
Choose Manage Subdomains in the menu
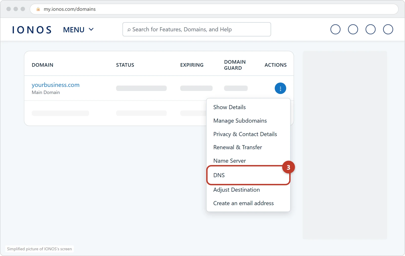240,121
